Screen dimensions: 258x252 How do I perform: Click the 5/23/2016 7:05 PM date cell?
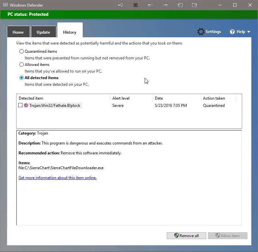[x=171, y=106]
